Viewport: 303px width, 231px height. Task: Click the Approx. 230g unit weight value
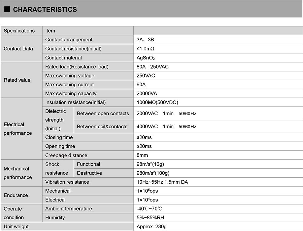[x=151, y=227]
